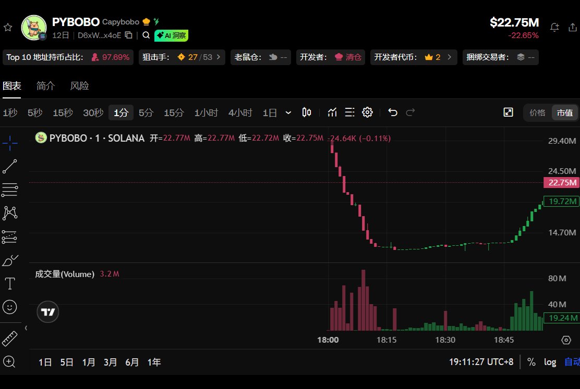
Task: Open the 捆绑交易者 info chip
Action: pyautogui.click(x=501, y=57)
